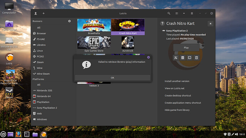Viewport: 246px width, 138px height.
Task: Select the Tekken 3 game label
Action: (94, 86)
